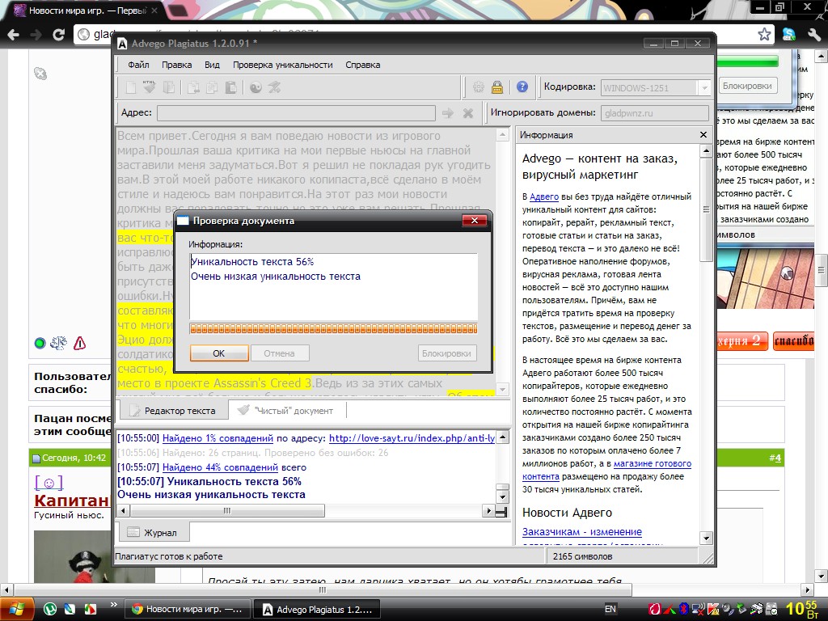Click the new blank document toolbar icon
This screenshot has width=828, height=621.
130,87
